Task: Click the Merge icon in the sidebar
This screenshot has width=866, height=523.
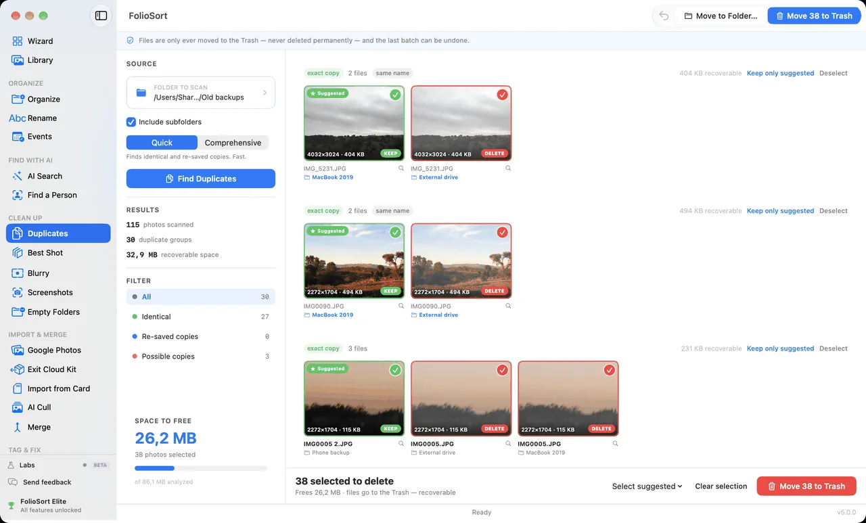Action: [x=18, y=427]
